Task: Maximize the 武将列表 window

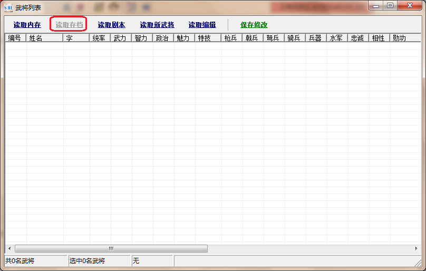Action: pos(390,5)
